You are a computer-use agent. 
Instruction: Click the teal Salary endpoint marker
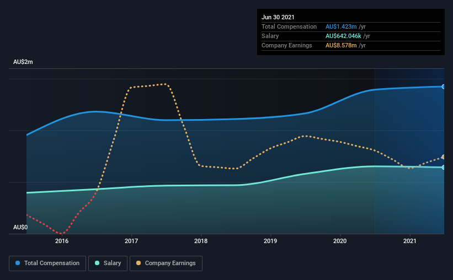[443, 168]
